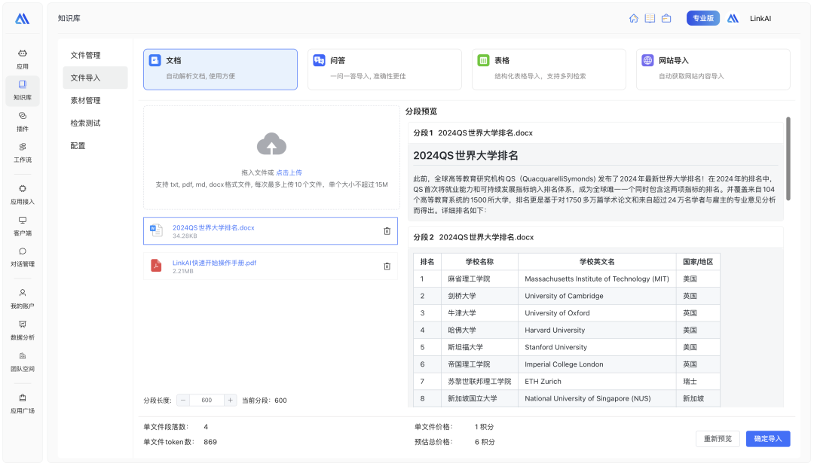This screenshot has width=814, height=466.
Task: Click the 确定导入 button
Action: (767, 439)
